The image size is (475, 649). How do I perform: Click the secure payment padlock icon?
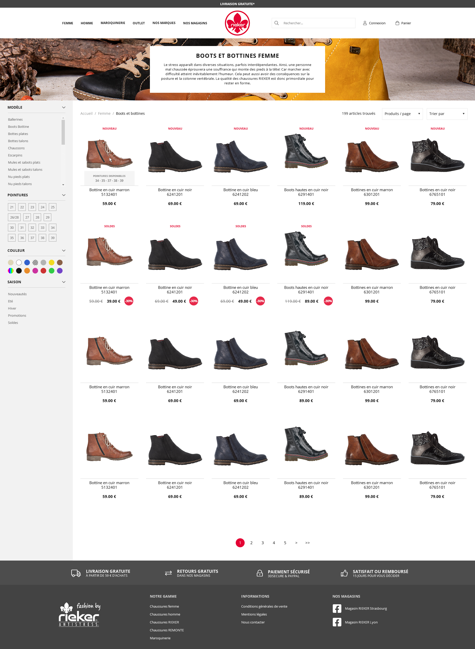click(x=260, y=573)
